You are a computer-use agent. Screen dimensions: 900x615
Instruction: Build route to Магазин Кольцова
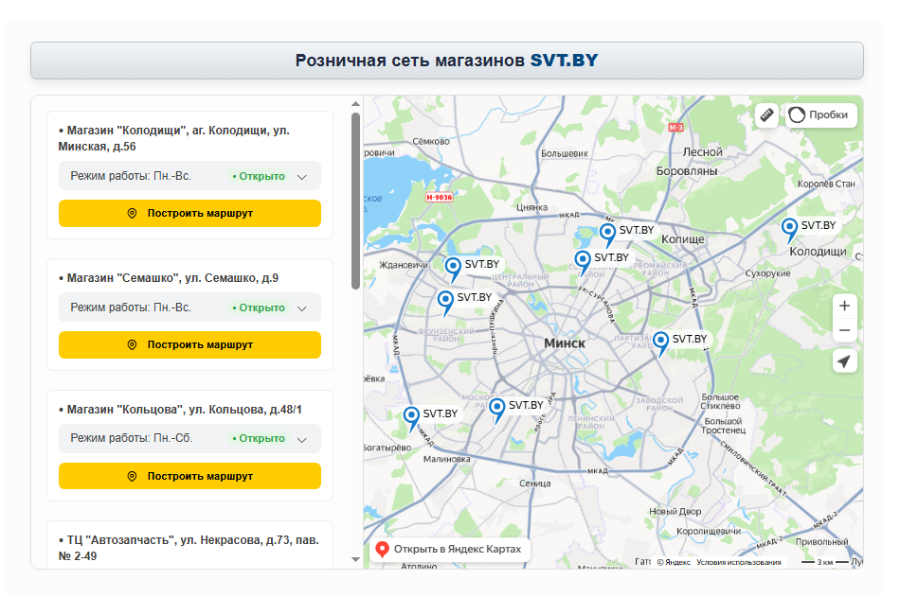(x=190, y=476)
